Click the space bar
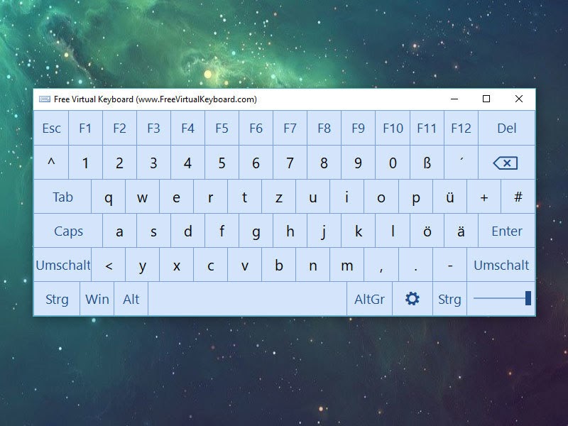The width and height of the screenshot is (568, 426). click(247, 299)
